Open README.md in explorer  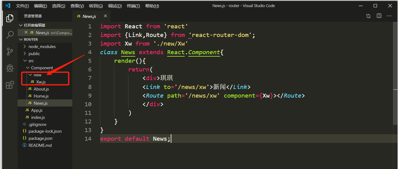click(x=45, y=145)
